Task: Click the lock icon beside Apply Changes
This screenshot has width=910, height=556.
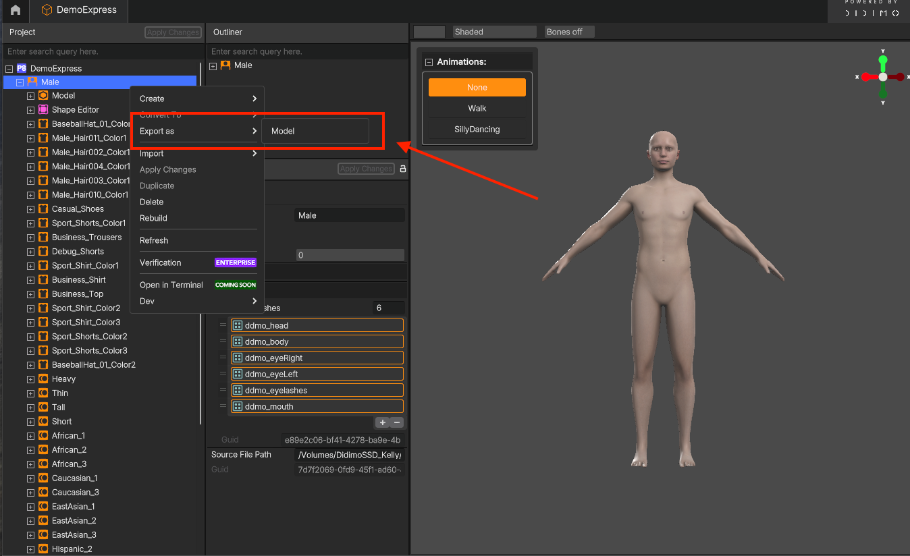Action: 403,169
